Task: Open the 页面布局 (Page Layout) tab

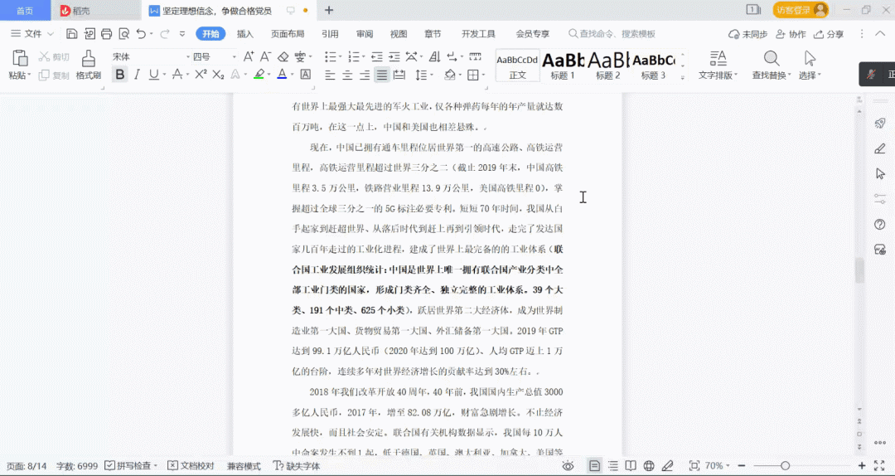Action: pos(288,34)
